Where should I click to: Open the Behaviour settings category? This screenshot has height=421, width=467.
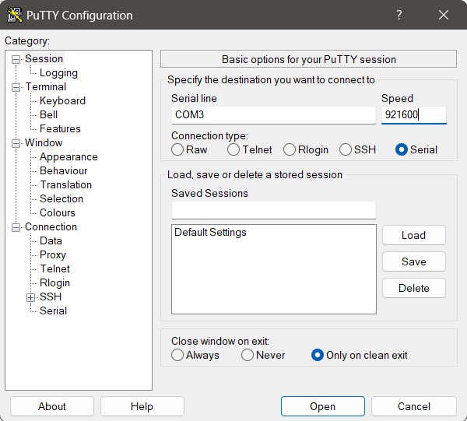click(x=64, y=170)
